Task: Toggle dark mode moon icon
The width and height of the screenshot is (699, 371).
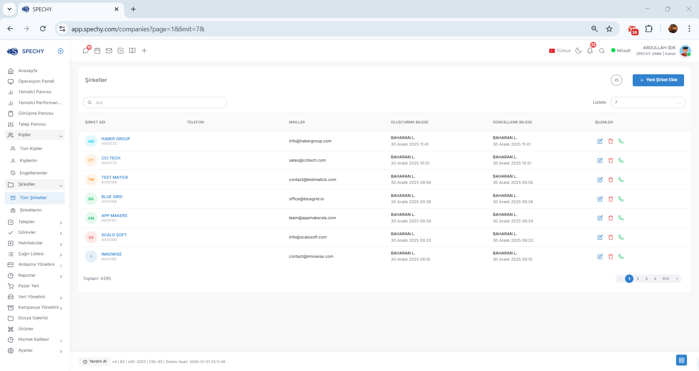Action: (x=578, y=51)
